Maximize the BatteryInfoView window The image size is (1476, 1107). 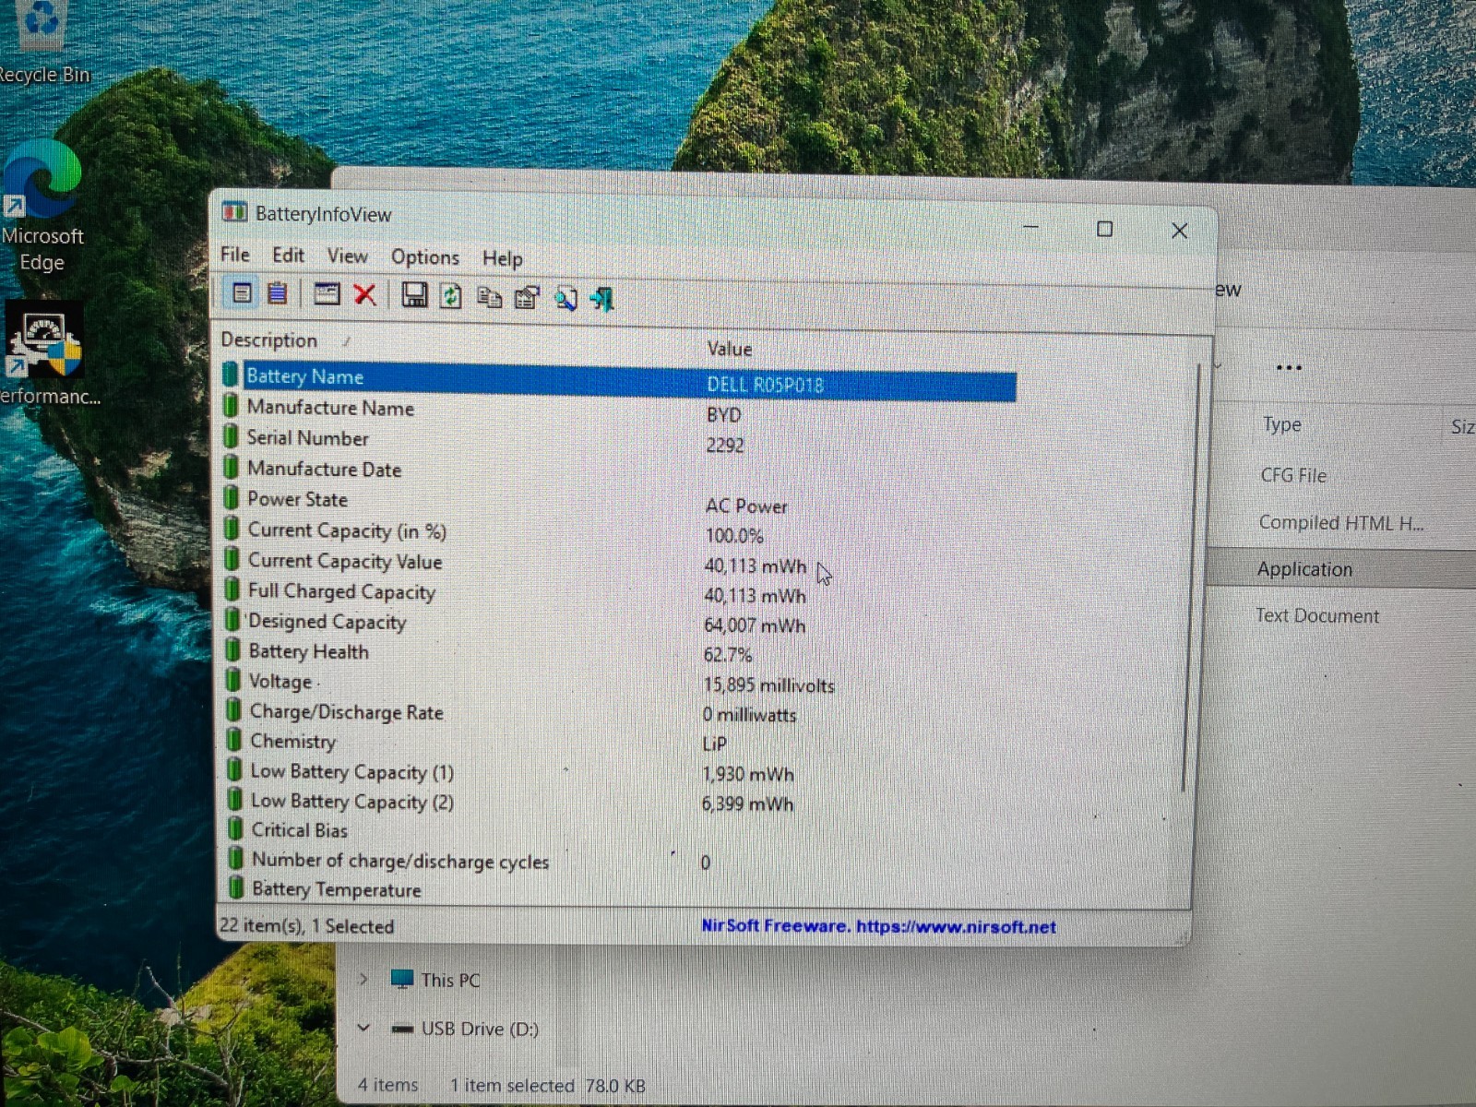(1104, 229)
